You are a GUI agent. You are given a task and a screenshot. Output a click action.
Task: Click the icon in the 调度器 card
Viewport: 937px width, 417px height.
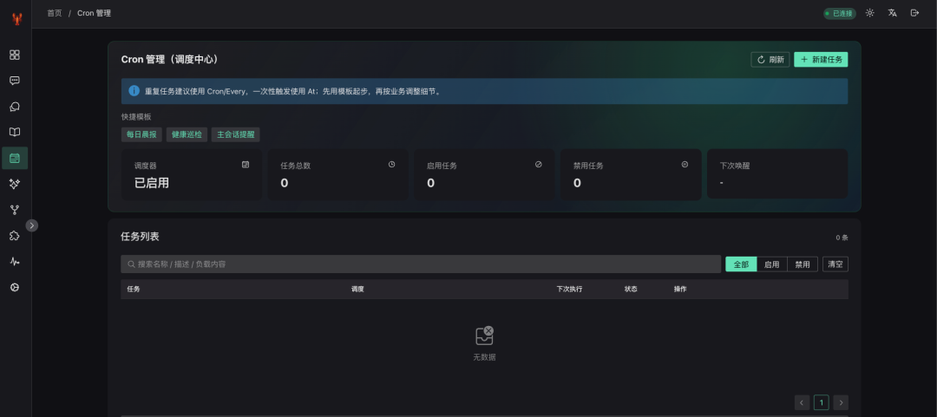click(246, 165)
